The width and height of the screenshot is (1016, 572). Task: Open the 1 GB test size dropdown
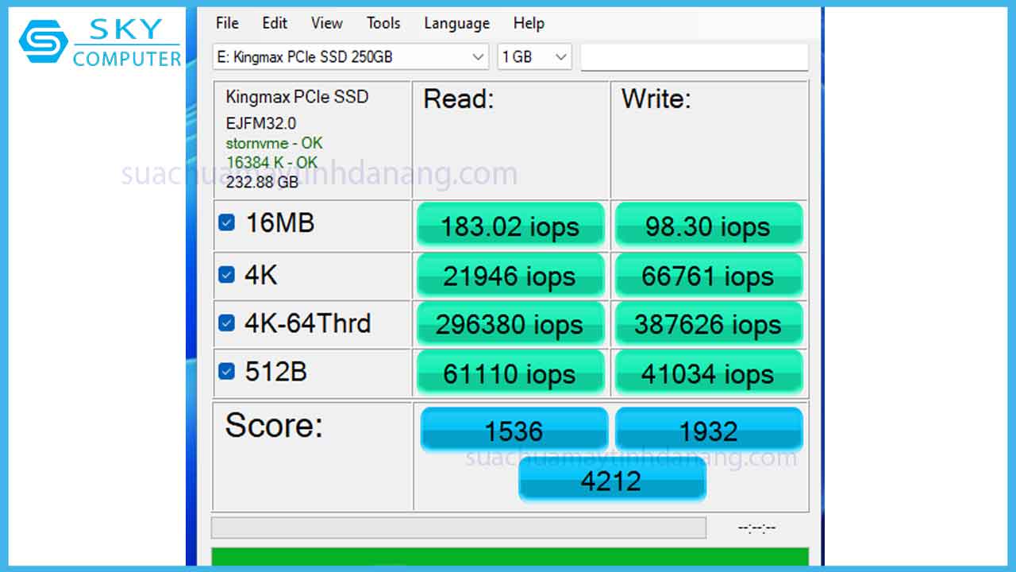[533, 56]
